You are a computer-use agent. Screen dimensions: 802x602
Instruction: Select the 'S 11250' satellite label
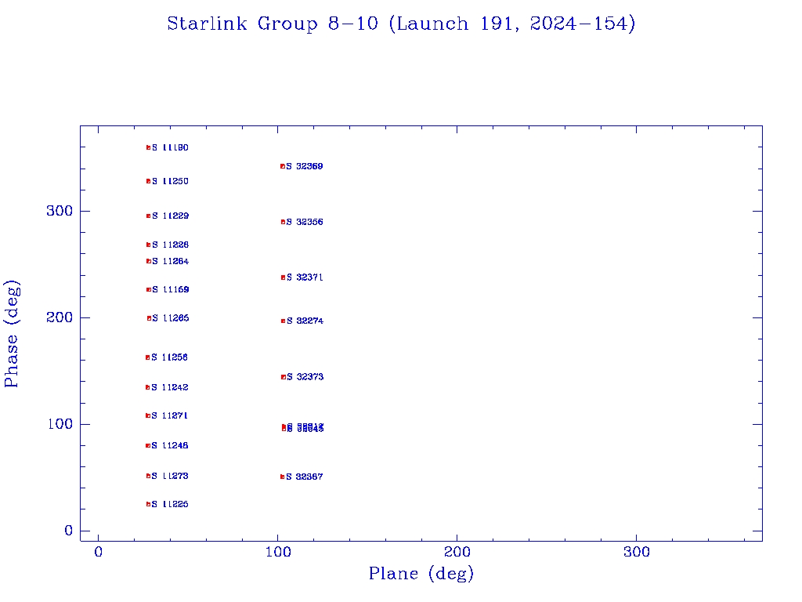pos(170,181)
